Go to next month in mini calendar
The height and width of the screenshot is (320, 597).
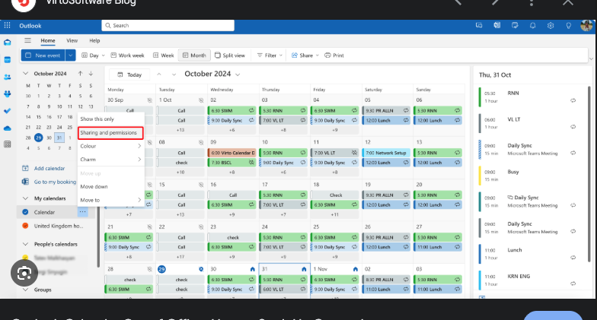tap(91, 73)
